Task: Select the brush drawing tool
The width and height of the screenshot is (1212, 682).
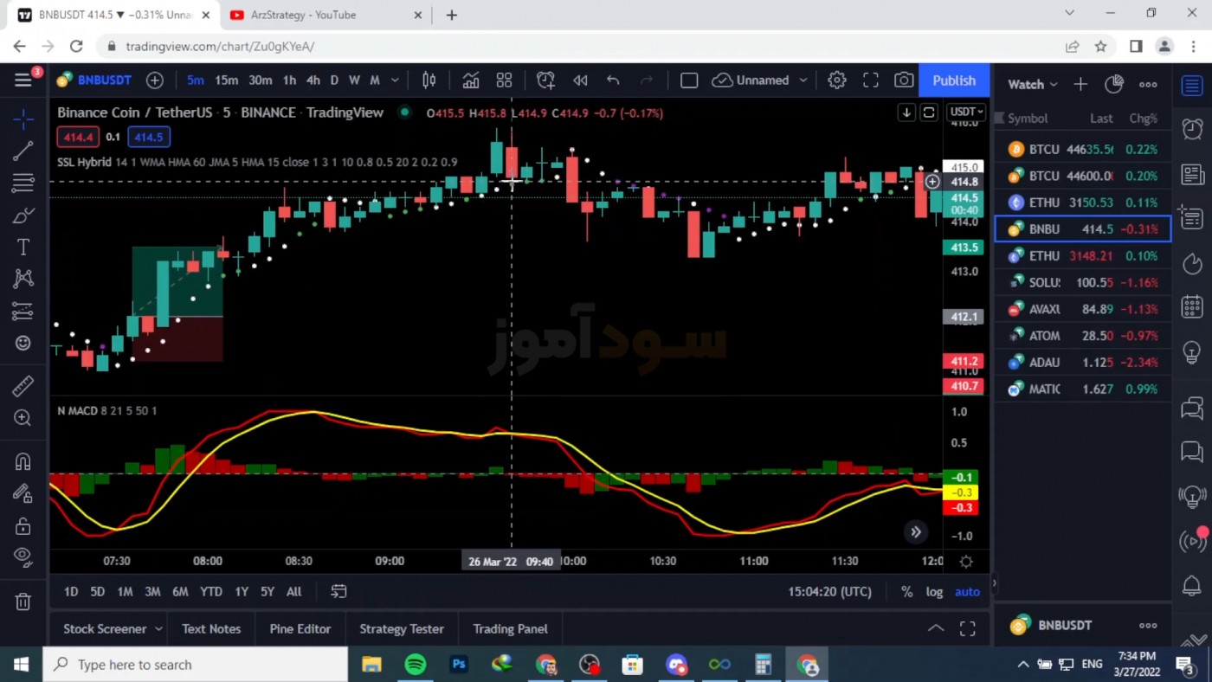Action: coord(23,216)
